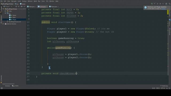The width and height of the screenshot is (171, 96).
Task: Switch to the Player.java editor tab
Action: (x=54, y=7)
